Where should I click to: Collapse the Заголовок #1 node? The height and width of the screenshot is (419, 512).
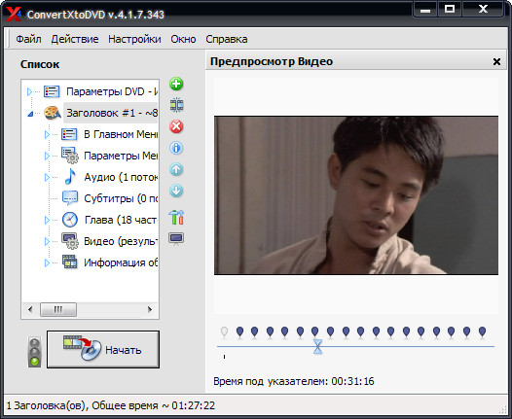click(x=30, y=114)
